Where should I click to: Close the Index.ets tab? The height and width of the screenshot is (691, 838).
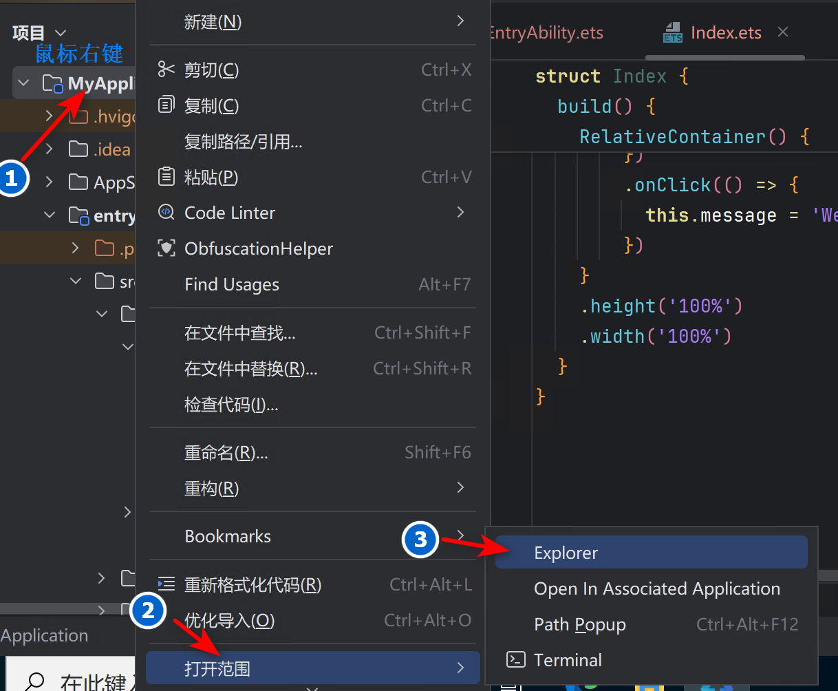[782, 32]
